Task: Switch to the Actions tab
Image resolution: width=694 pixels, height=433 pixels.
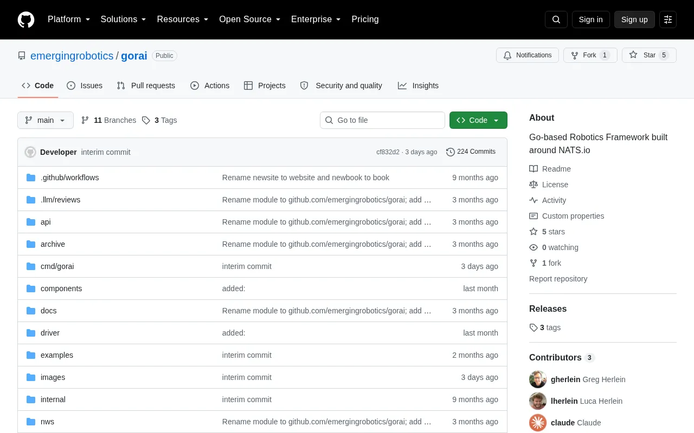Action: pyautogui.click(x=210, y=86)
